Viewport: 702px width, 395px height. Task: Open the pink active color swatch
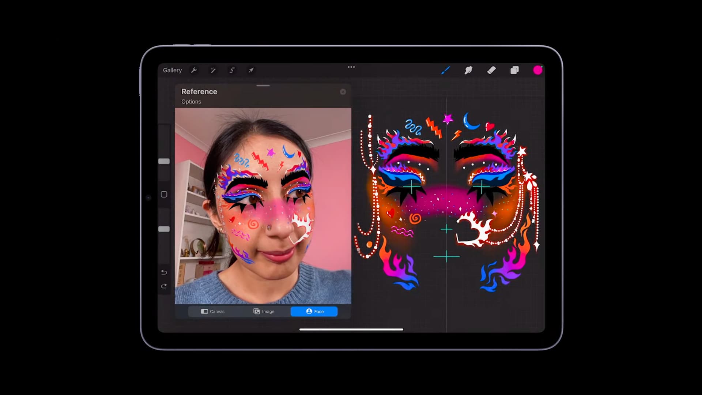pyautogui.click(x=537, y=70)
